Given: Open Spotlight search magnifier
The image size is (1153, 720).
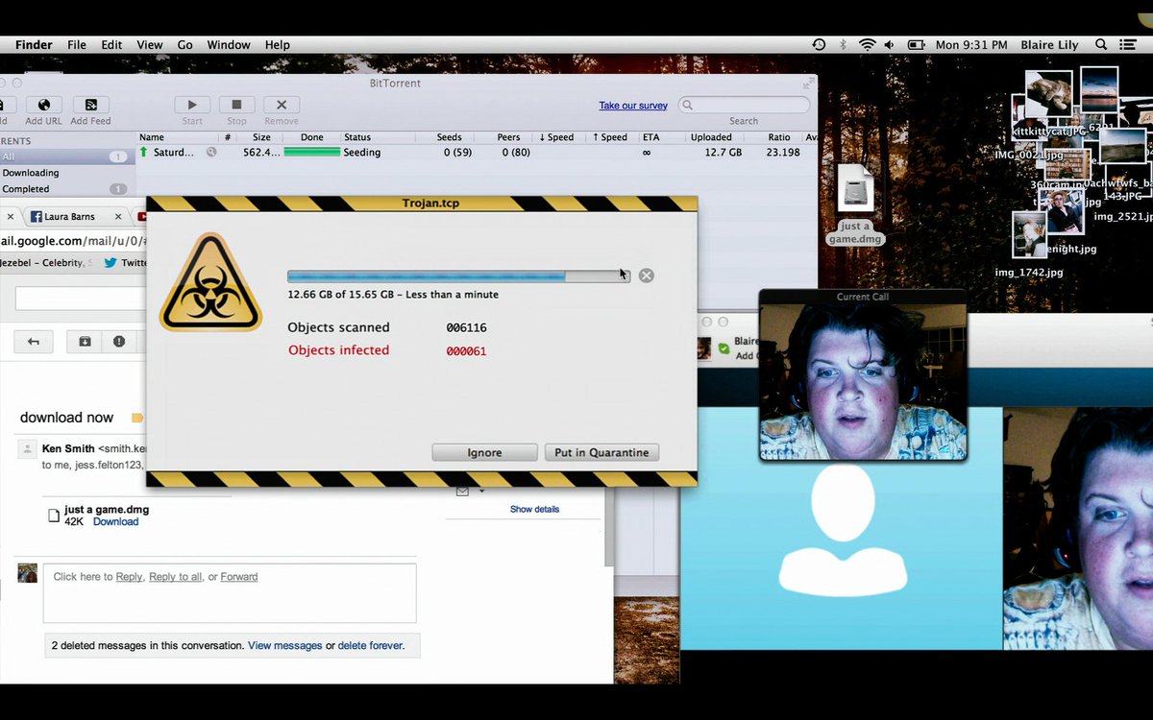Looking at the screenshot, I should coord(1101,45).
